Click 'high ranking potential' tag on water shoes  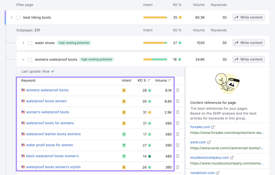(x=74, y=43)
